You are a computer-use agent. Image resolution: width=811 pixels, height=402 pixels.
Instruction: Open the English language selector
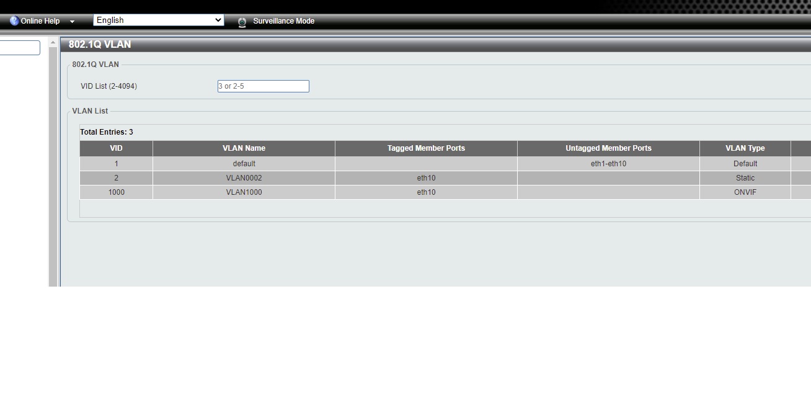coord(159,20)
